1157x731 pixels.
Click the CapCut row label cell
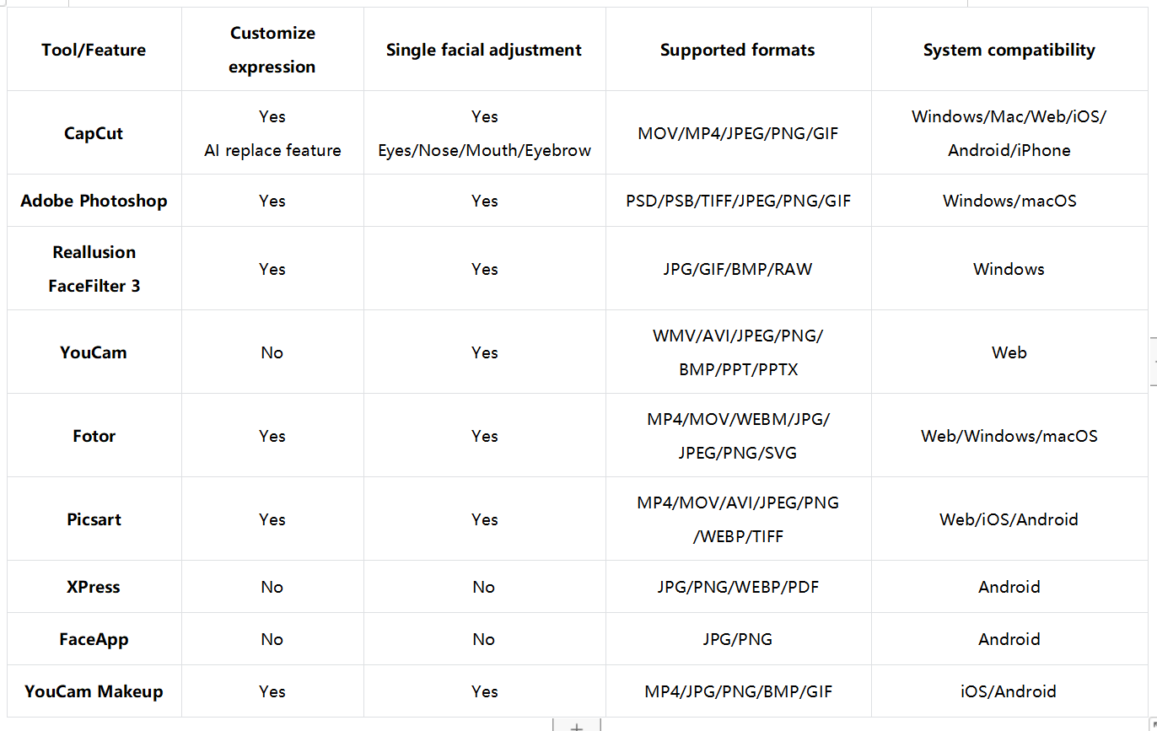(94, 133)
